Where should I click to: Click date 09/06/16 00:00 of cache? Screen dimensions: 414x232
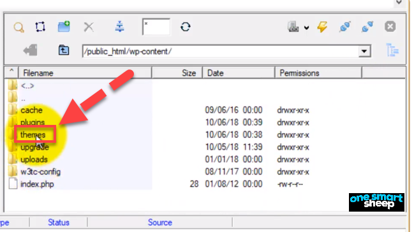pyautogui.click(x=233, y=110)
